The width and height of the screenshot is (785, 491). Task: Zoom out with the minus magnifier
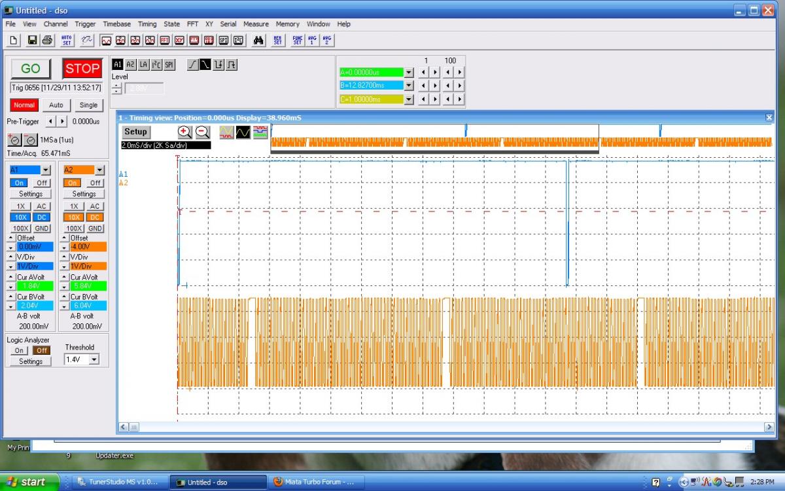tap(202, 132)
